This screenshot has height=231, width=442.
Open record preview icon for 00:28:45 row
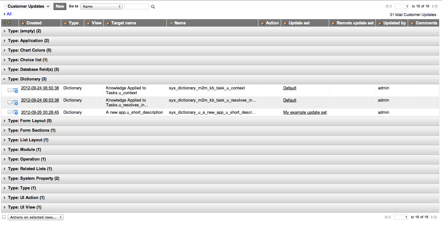pos(15,112)
